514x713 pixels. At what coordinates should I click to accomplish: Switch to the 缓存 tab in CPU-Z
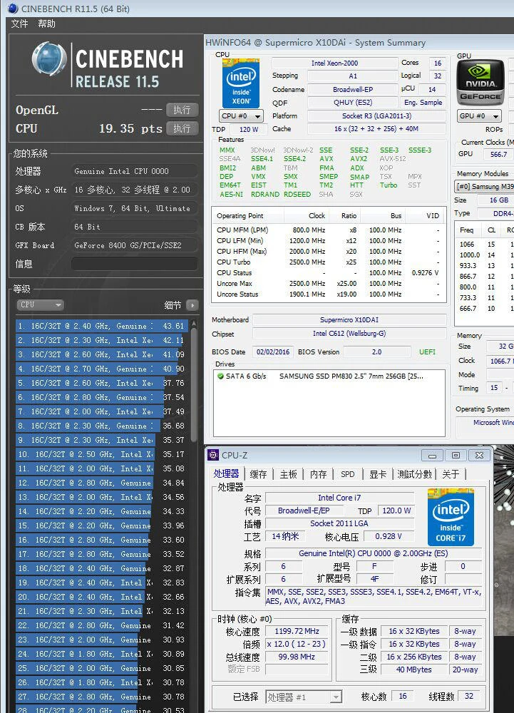(258, 474)
